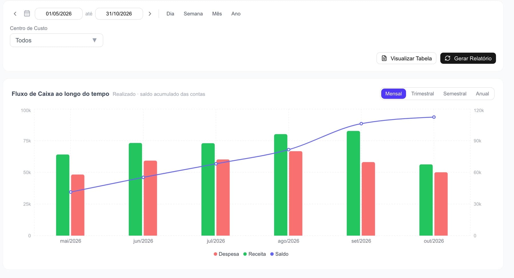Toggle the Despesa legend dot

[215, 254]
